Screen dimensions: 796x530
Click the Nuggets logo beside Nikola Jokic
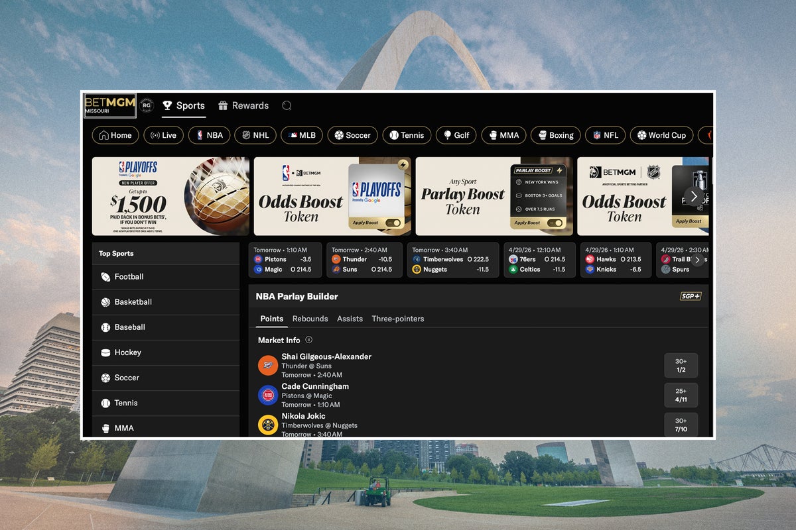click(268, 425)
